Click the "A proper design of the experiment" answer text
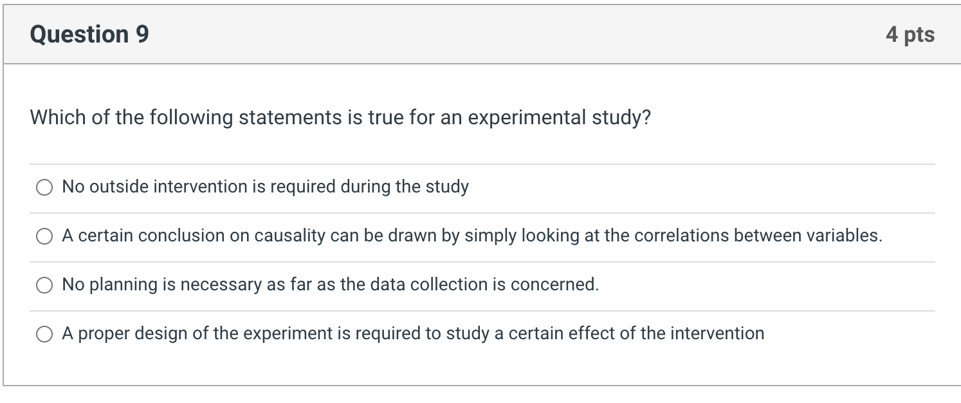This screenshot has height=403, width=961. click(413, 333)
